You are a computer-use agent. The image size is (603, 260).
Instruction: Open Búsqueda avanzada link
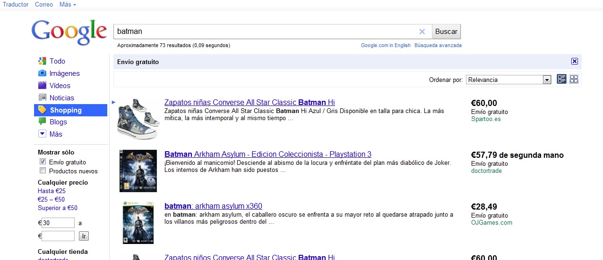438,45
